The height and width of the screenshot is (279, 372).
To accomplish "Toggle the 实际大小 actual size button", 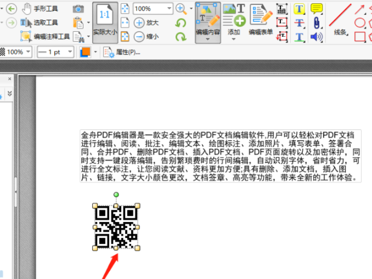I will coord(105,22).
